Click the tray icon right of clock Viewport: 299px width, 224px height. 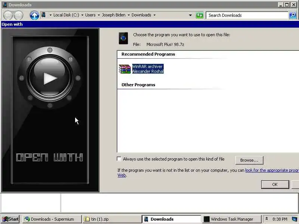pos(294,219)
